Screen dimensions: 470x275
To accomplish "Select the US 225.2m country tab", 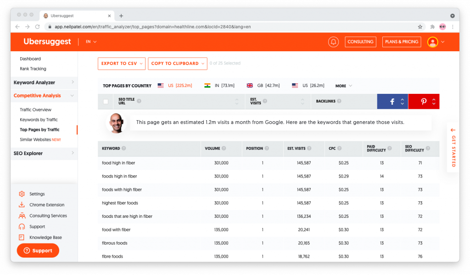I will pos(175,86).
